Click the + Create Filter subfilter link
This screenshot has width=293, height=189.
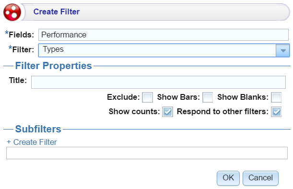tap(32, 142)
